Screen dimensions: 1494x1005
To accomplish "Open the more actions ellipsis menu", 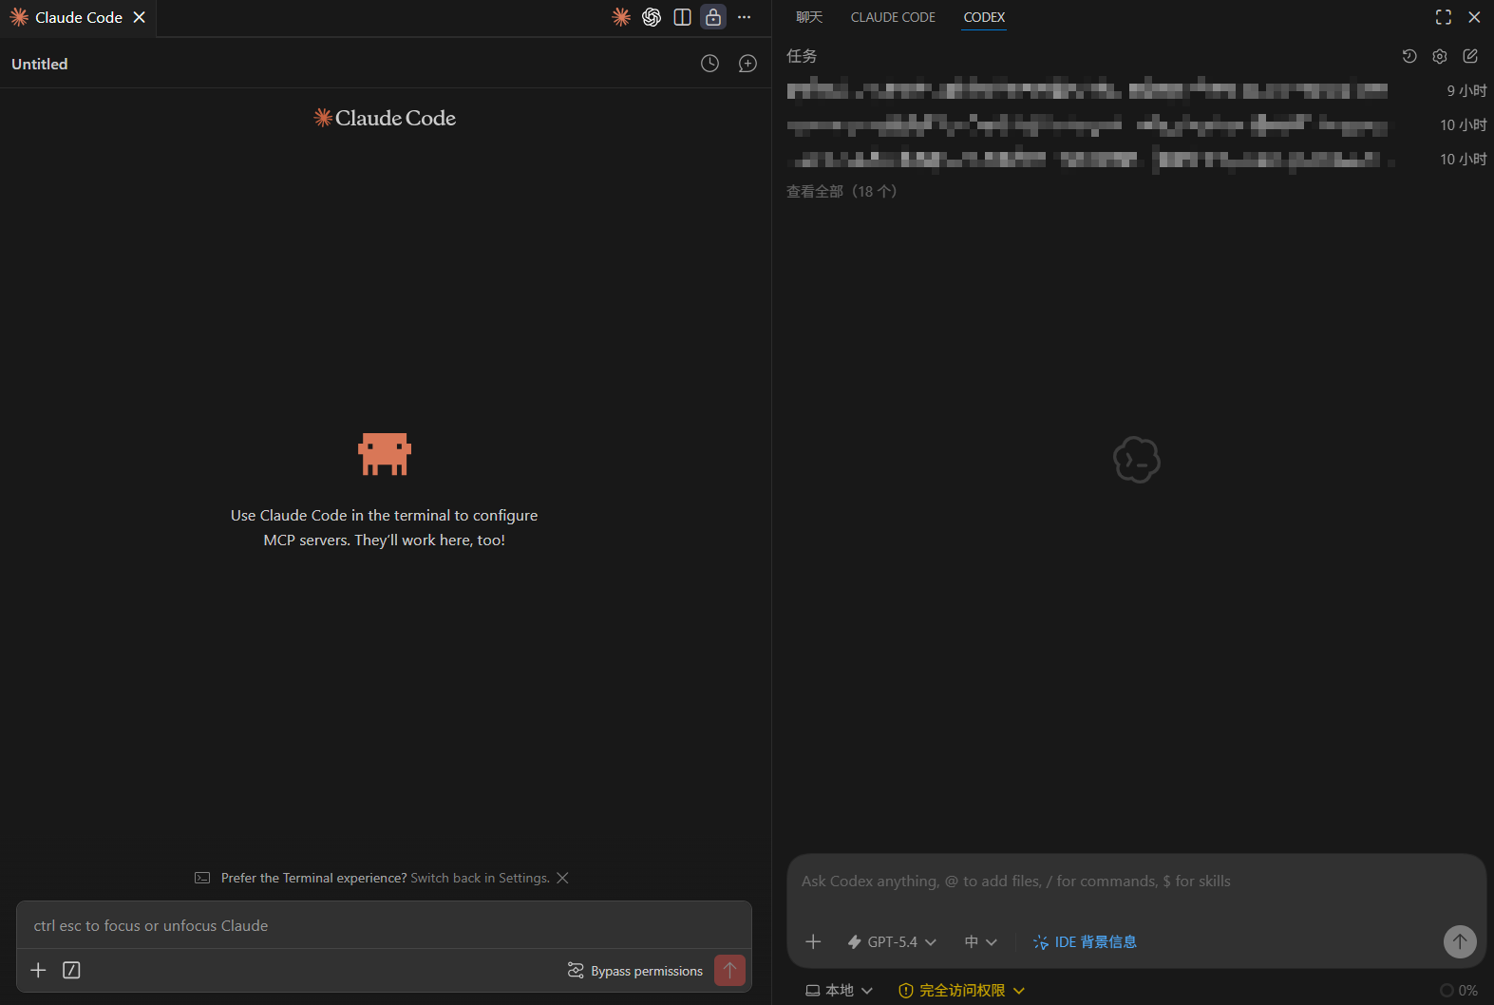I will 744,17.
